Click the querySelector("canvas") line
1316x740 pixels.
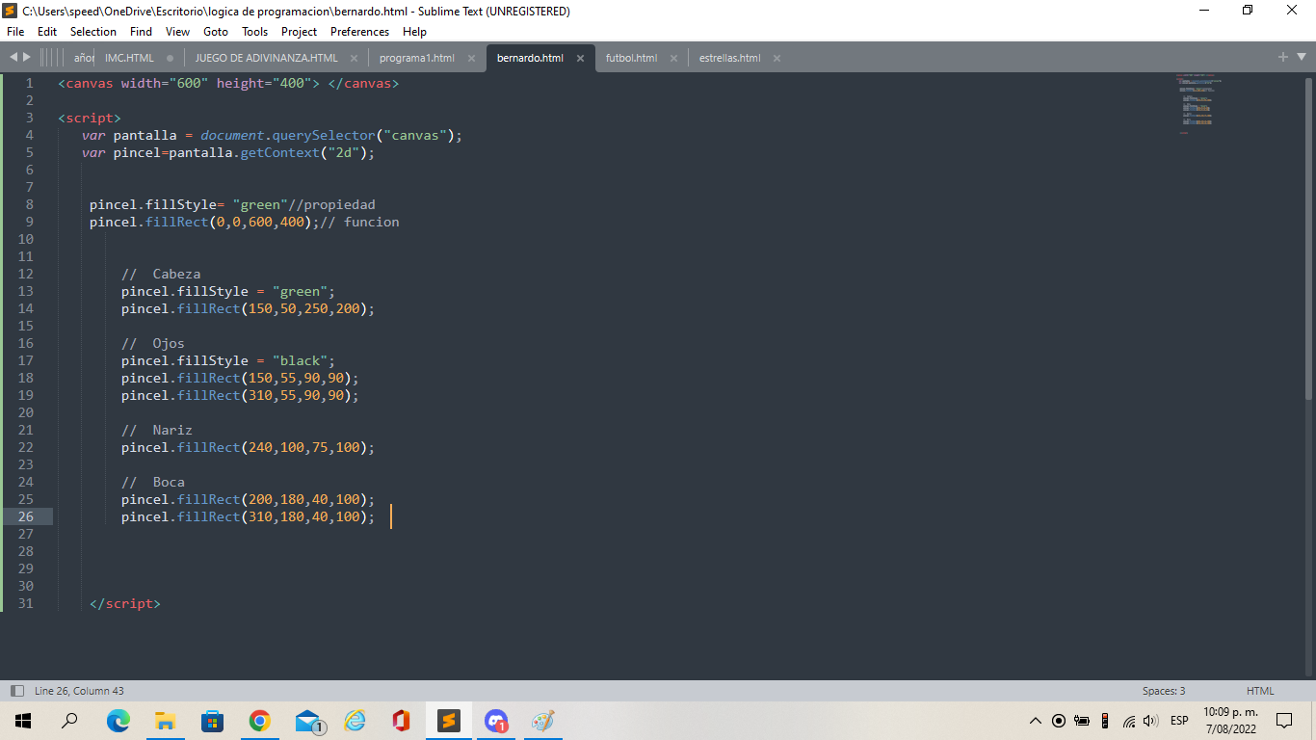click(272, 135)
